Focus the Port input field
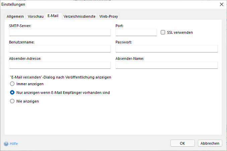The width and height of the screenshot is (227, 151). [136, 32]
